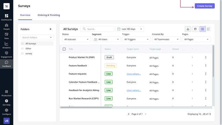Open the Last 180 days date dropdown

pos(130,29)
